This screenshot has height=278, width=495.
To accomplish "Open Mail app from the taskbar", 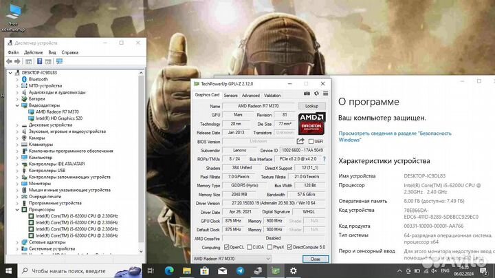I will pyautogui.click(x=222, y=270).
